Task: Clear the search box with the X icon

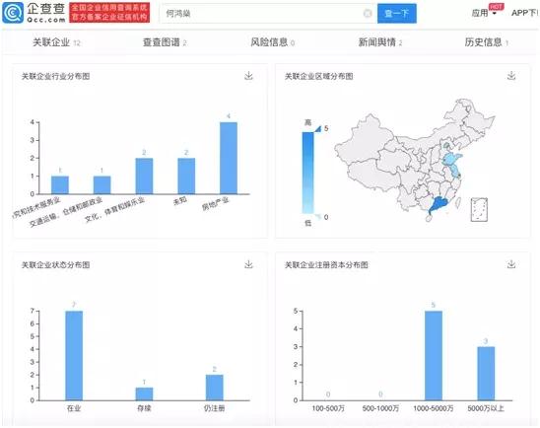Action: (368, 14)
